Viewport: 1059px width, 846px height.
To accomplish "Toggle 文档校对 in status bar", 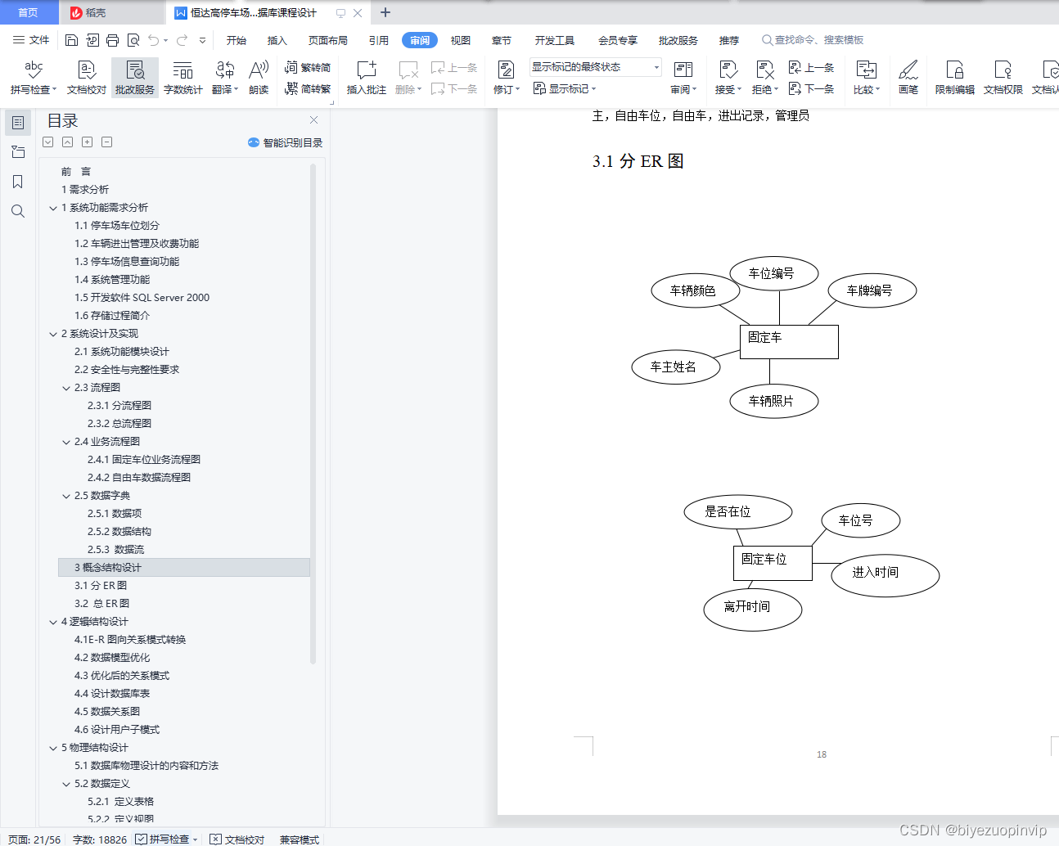I will 237,839.
